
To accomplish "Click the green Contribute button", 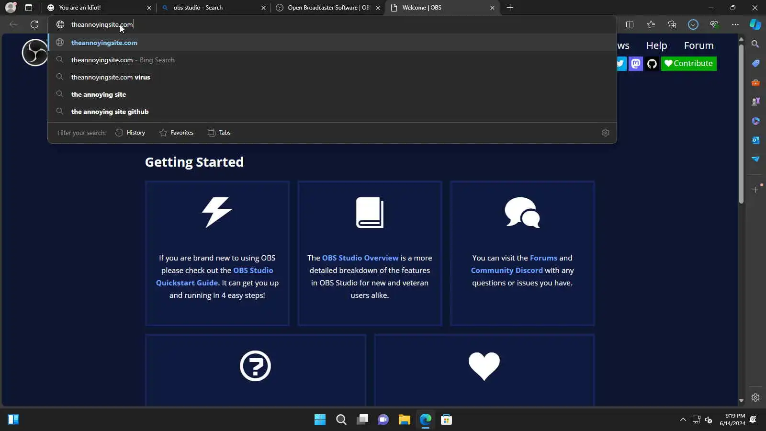I will 688,63.
